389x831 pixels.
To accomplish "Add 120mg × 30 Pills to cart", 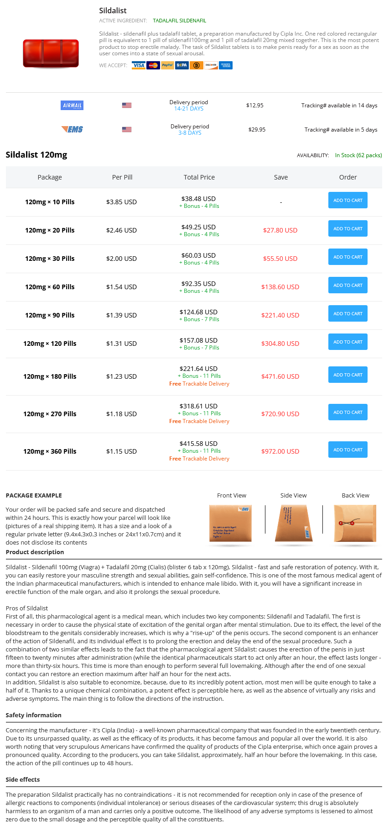I will click(x=348, y=257).
